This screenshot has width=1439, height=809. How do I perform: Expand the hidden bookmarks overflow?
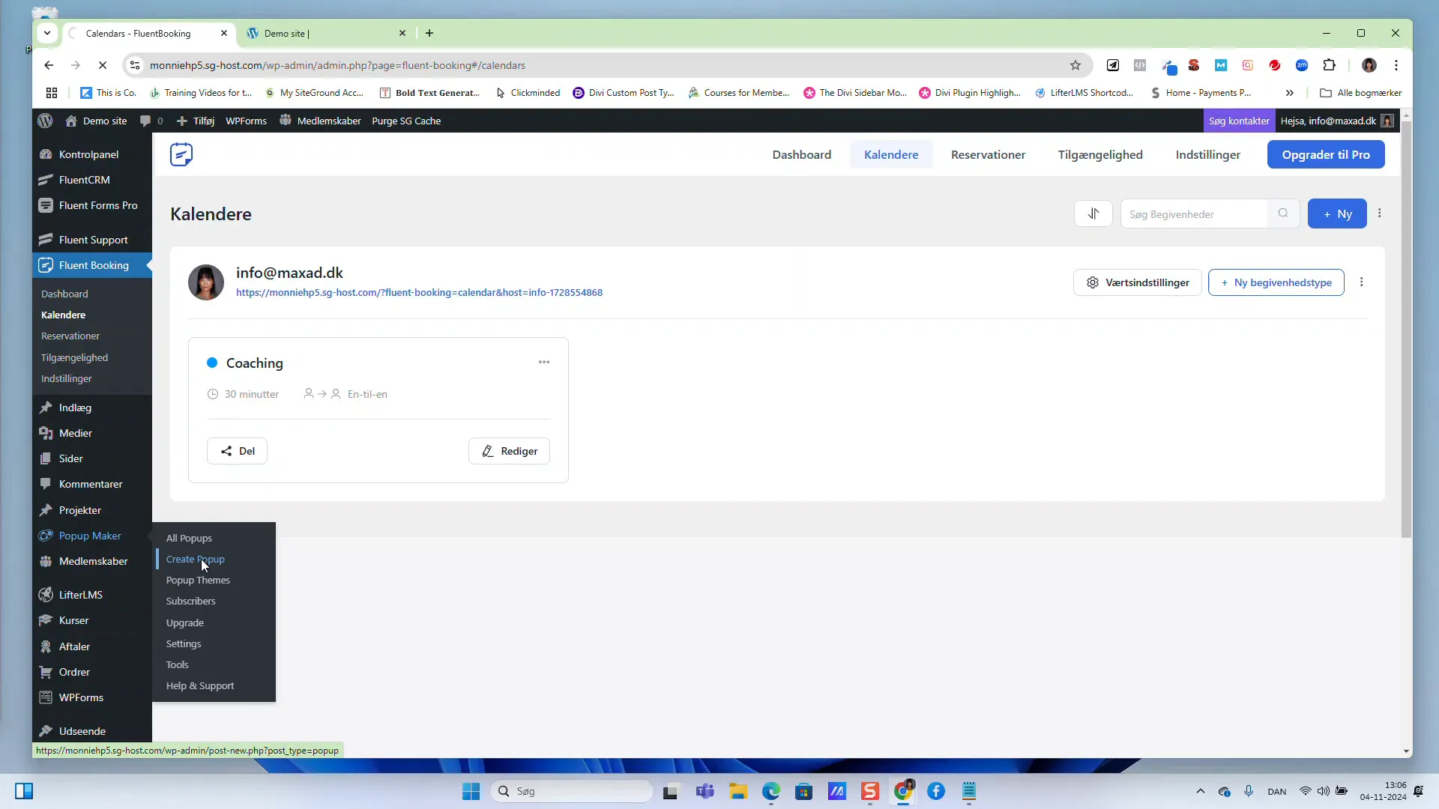point(1290,93)
